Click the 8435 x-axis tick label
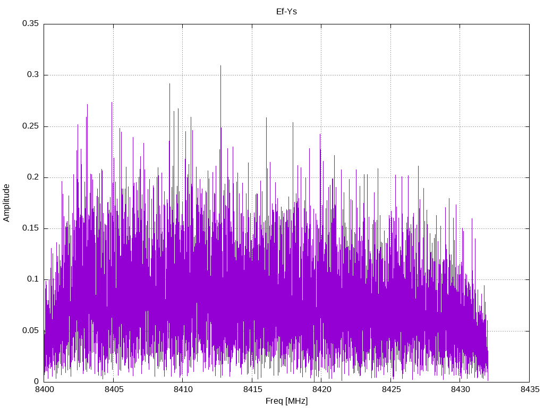Screen dimensions: 544x408 pyautogui.click(x=529, y=390)
